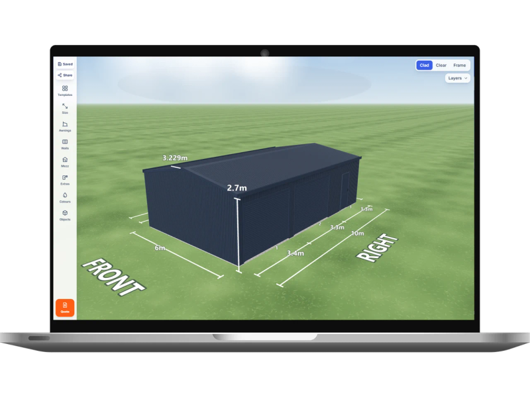The width and height of the screenshot is (530, 397).
Task: Open the Objects panel
Action: (x=65, y=216)
